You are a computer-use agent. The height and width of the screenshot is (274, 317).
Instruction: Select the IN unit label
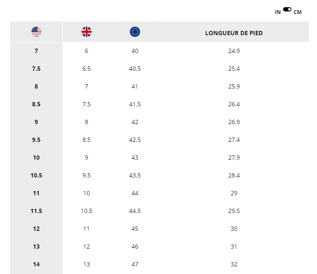(278, 12)
